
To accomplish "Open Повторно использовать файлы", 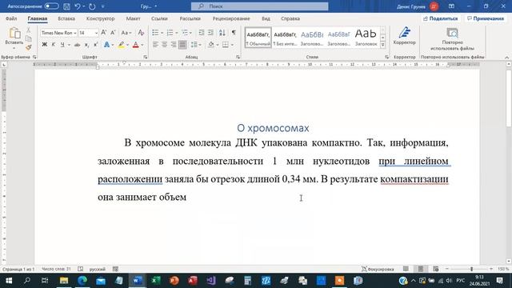I will point(452,39).
